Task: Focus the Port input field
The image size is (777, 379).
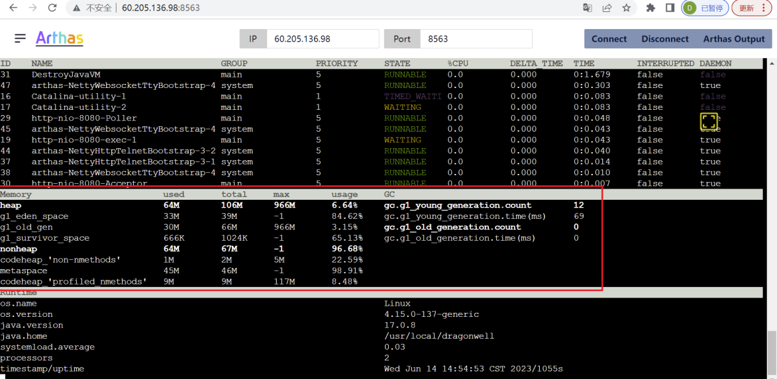Action: (476, 38)
